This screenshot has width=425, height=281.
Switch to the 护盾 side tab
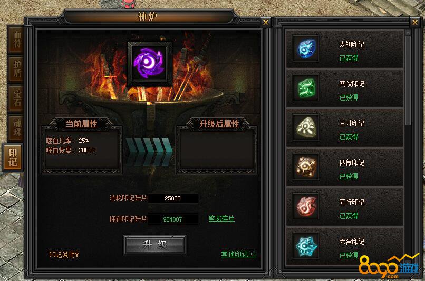click(16, 69)
